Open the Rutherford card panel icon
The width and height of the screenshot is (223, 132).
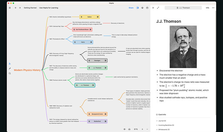tap(105, 121)
